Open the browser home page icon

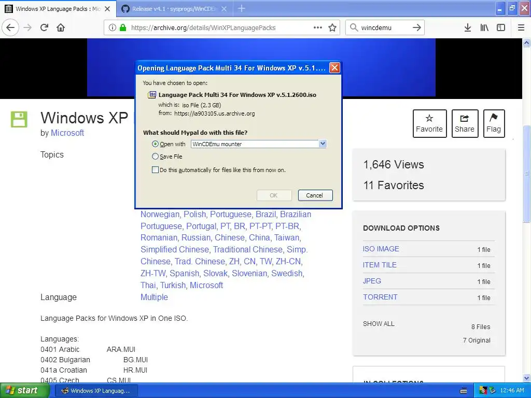(x=61, y=28)
